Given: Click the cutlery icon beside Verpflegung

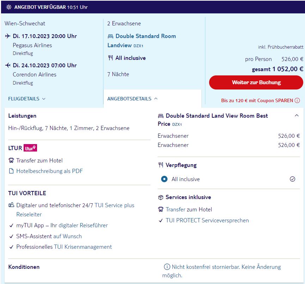Looking at the screenshot, I should pos(161,165).
